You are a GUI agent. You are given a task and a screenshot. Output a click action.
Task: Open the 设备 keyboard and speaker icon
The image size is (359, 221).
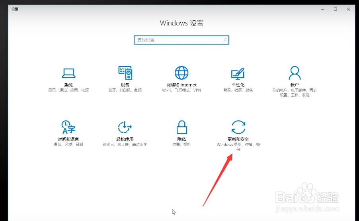click(125, 73)
